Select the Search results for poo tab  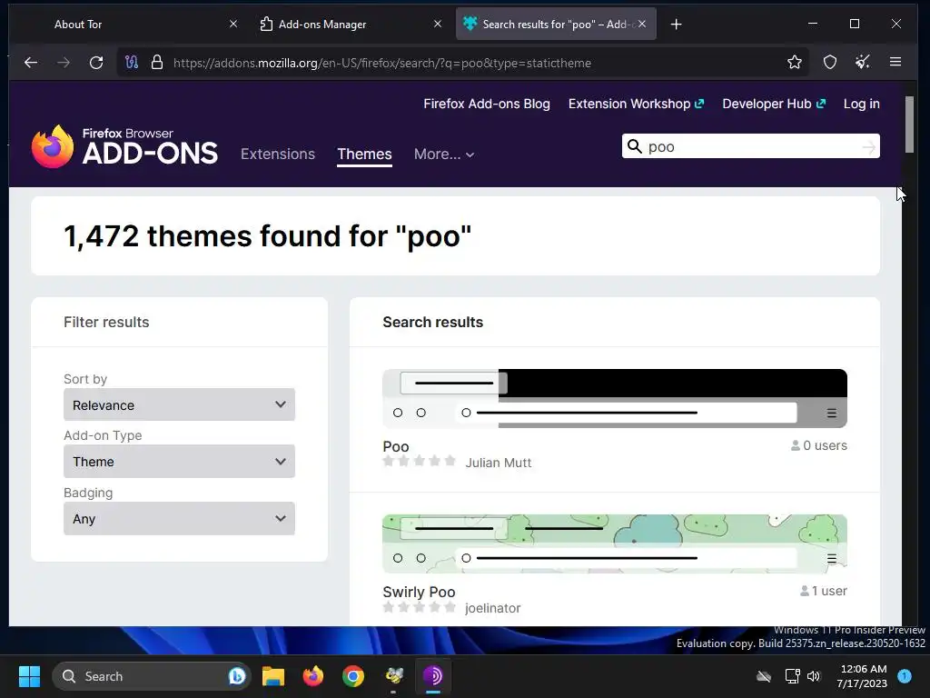[x=556, y=25]
